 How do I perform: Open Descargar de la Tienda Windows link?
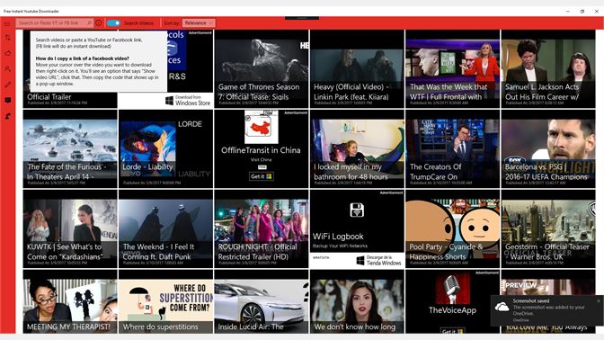[x=379, y=260]
